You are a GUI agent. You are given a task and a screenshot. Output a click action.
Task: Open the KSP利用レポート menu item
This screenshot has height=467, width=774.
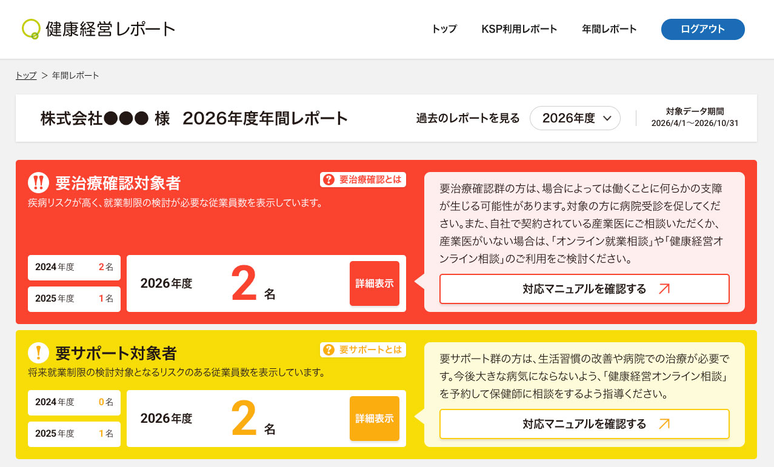coord(519,29)
